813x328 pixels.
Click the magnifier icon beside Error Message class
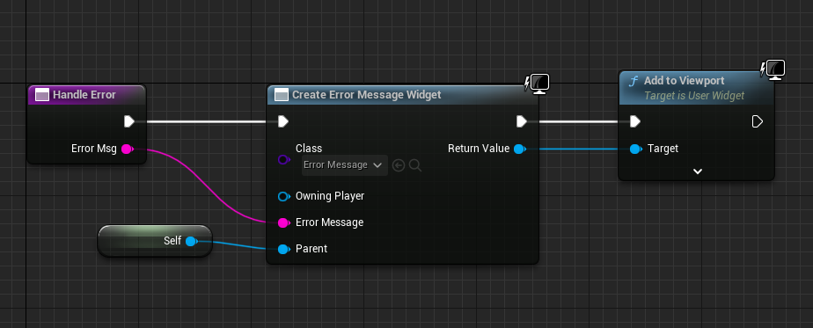(414, 165)
